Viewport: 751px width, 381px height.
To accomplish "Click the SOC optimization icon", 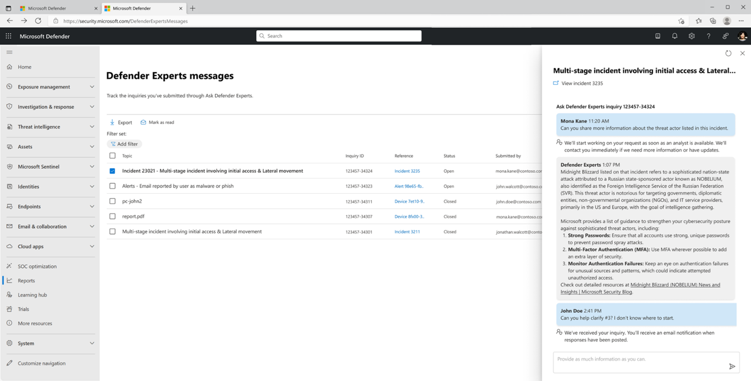I will 10,266.
